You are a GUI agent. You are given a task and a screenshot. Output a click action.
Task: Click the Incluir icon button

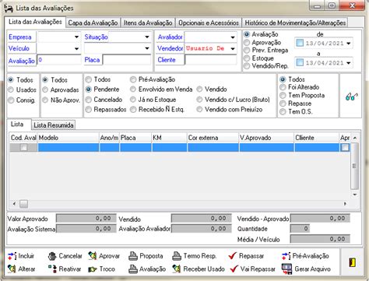pos(12,256)
